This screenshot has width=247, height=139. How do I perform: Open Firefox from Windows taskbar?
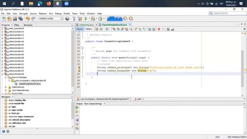click(49, 3)
